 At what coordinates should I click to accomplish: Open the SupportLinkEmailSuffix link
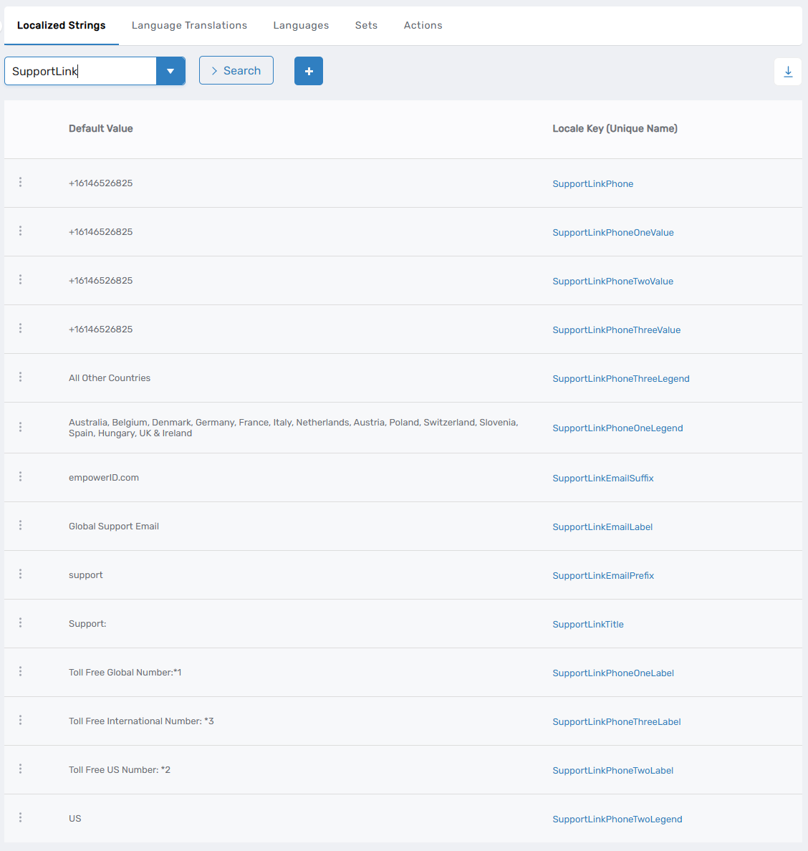click(x=602, y=479)
